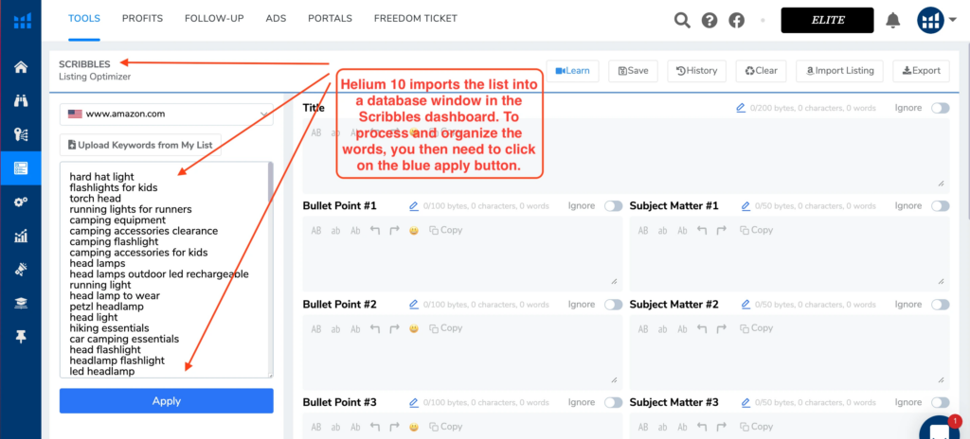
Task: Select the highlighted listing optimization sidebar icon
Action: pyautogui.click(x=21, y=168)
